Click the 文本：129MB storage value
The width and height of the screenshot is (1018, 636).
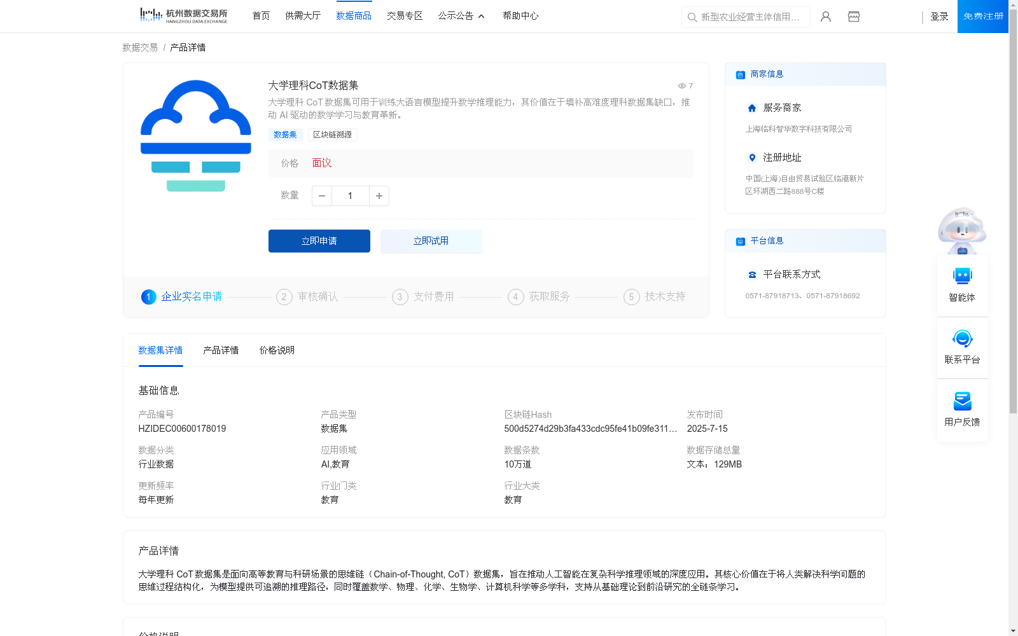pyautogui.click(x=714, y=464)
